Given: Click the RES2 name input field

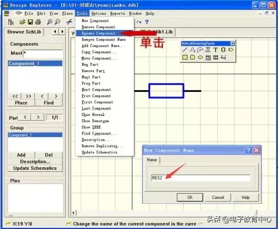Looking at the screenshot, I should pos(201,178).
